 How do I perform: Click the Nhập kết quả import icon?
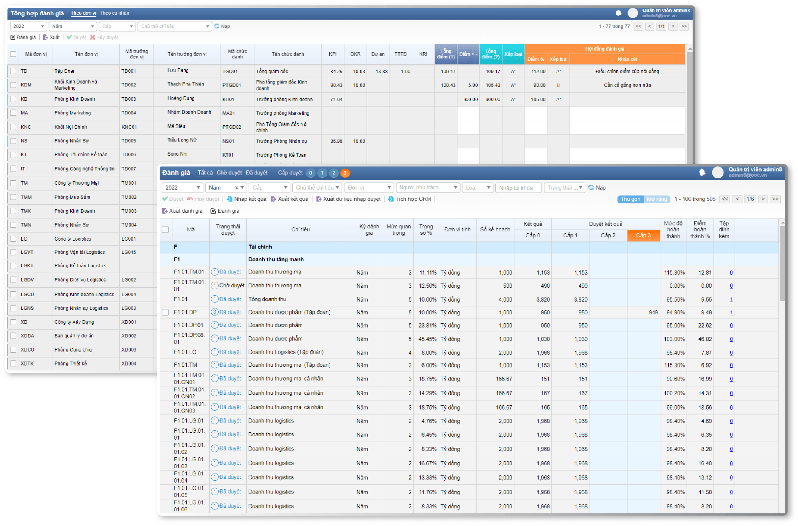229,199
